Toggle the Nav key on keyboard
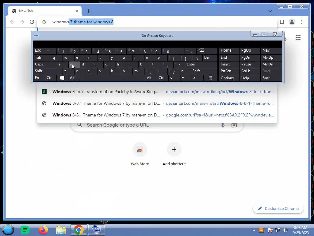The image size is (314, 236). [271, 50]
